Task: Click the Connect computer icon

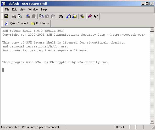Action: tap(27, 16)
